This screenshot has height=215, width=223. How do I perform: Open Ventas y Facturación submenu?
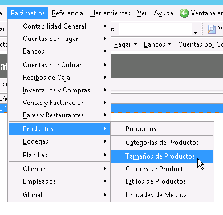(x=59, y=103)
